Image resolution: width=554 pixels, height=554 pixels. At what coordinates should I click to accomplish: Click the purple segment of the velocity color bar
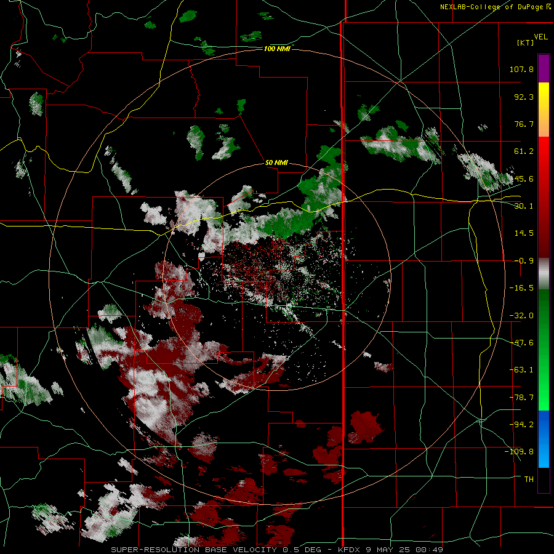[544, 68]
